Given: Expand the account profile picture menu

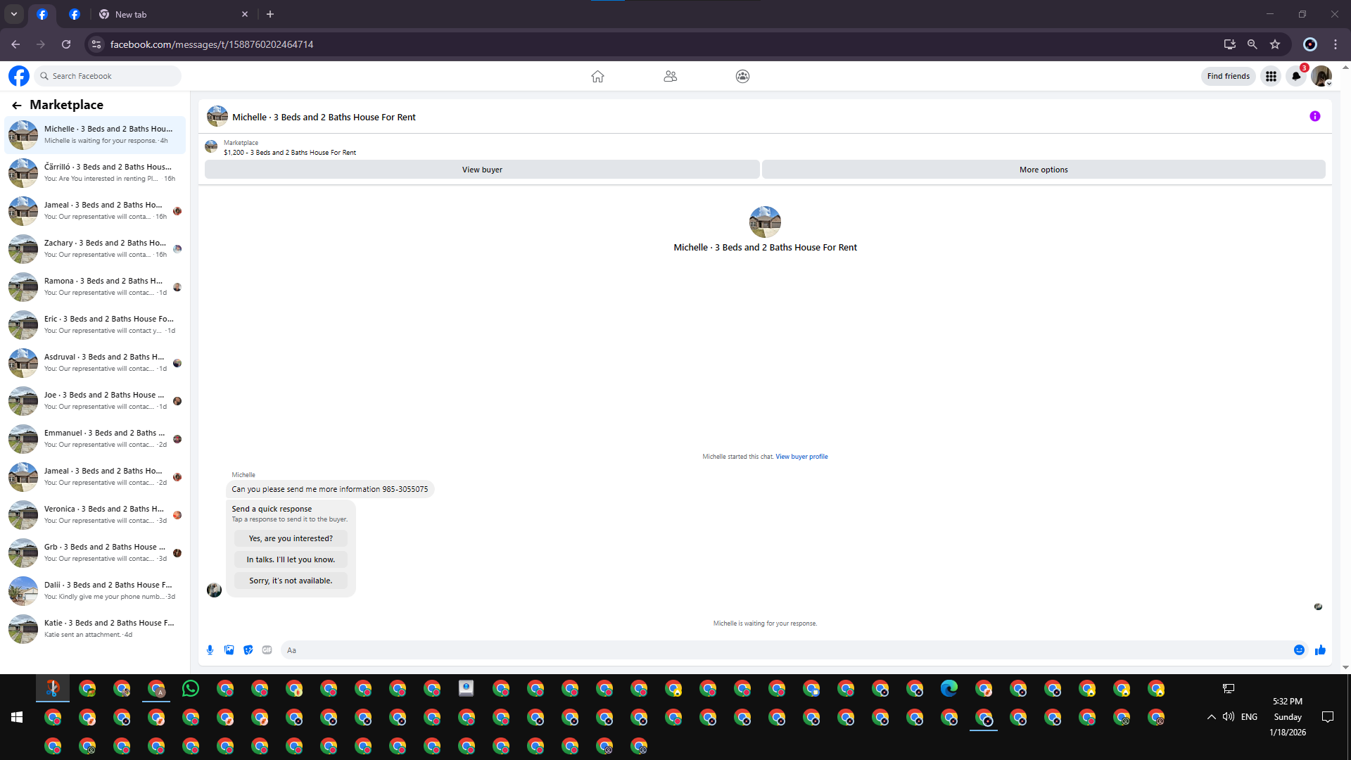Looking at the screenshot, I should click(1321, 76).
